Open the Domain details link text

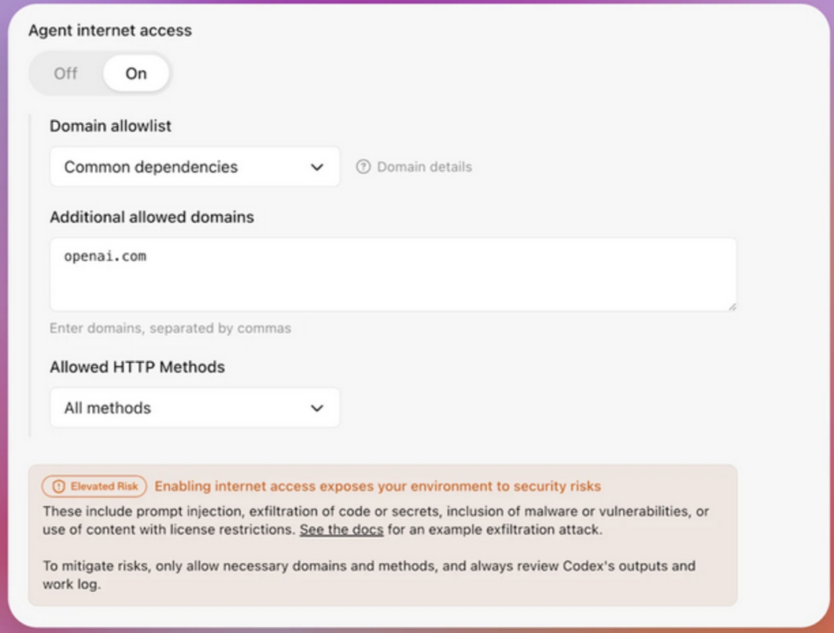click(425, 167)
